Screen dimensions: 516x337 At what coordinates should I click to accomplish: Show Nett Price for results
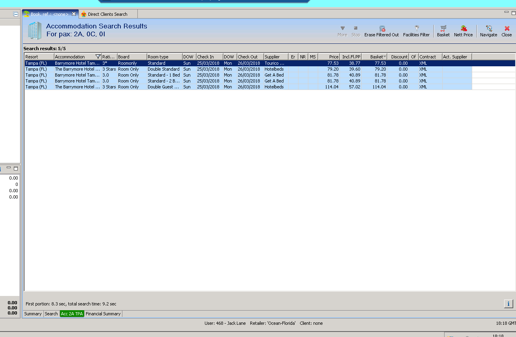click(x=463, y=31)
